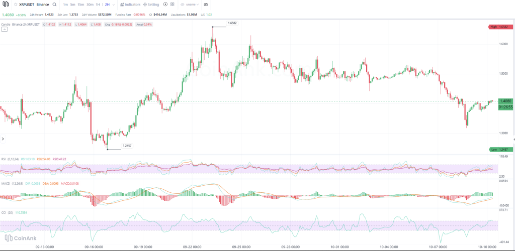Click the Ampl 0.34% chip
Screen dimensions: 515x251
click(x=144, y=25)
